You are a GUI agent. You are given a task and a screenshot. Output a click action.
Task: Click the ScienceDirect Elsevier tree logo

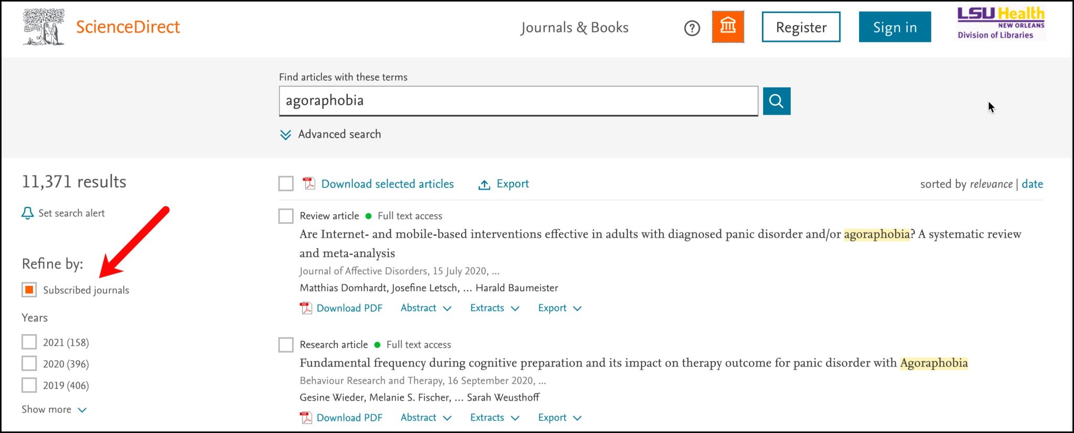point(44,27)
